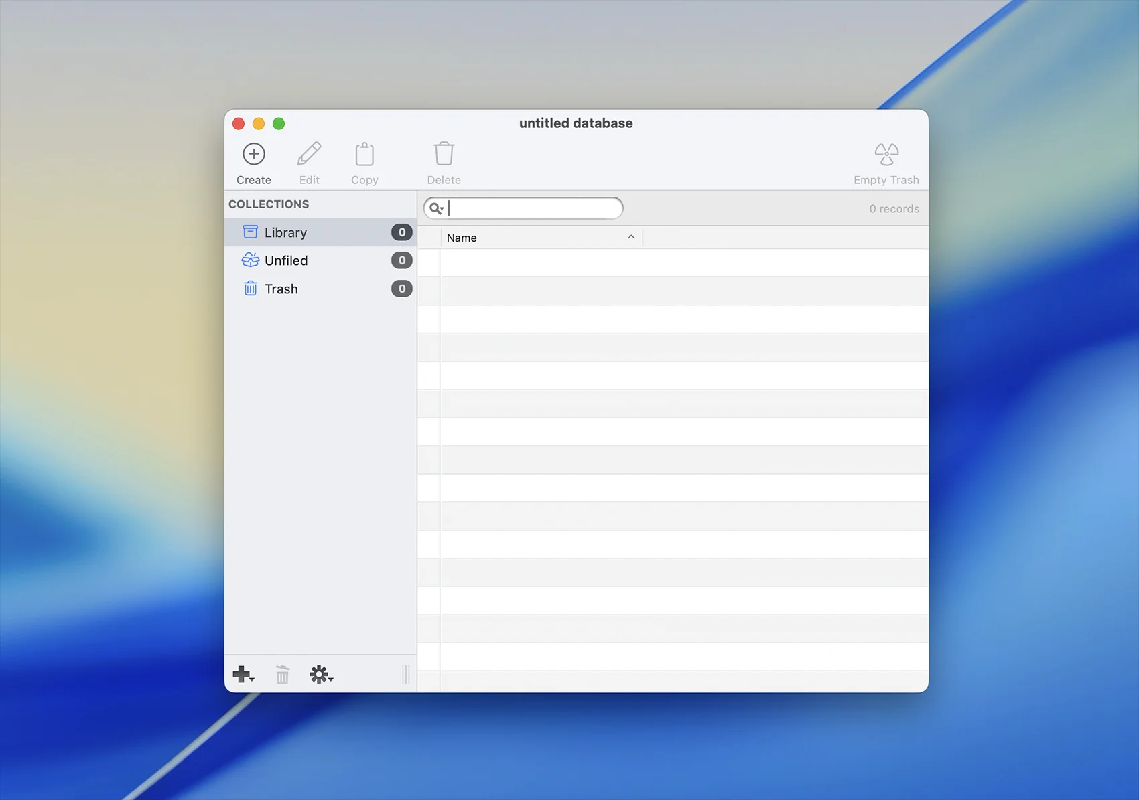Screen dimensions: 1139x800
Task: Open the Trash collection
Action: (x=281, y=289)
